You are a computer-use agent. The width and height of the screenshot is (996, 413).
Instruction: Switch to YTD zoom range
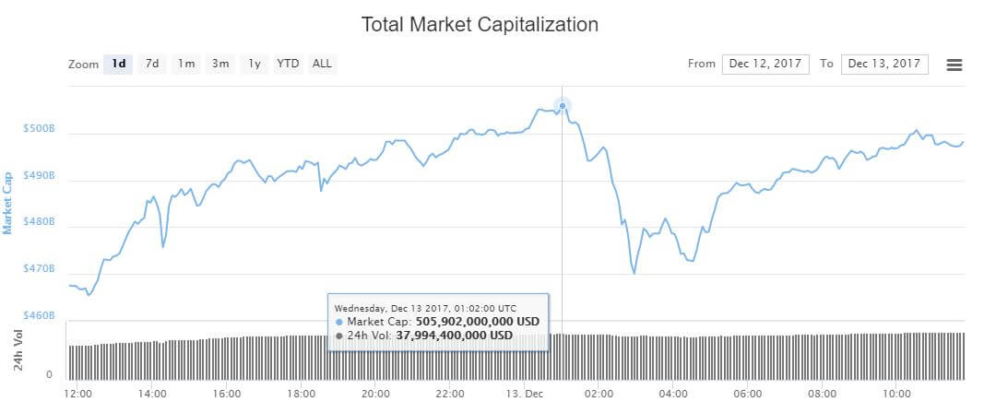(288, 64)
